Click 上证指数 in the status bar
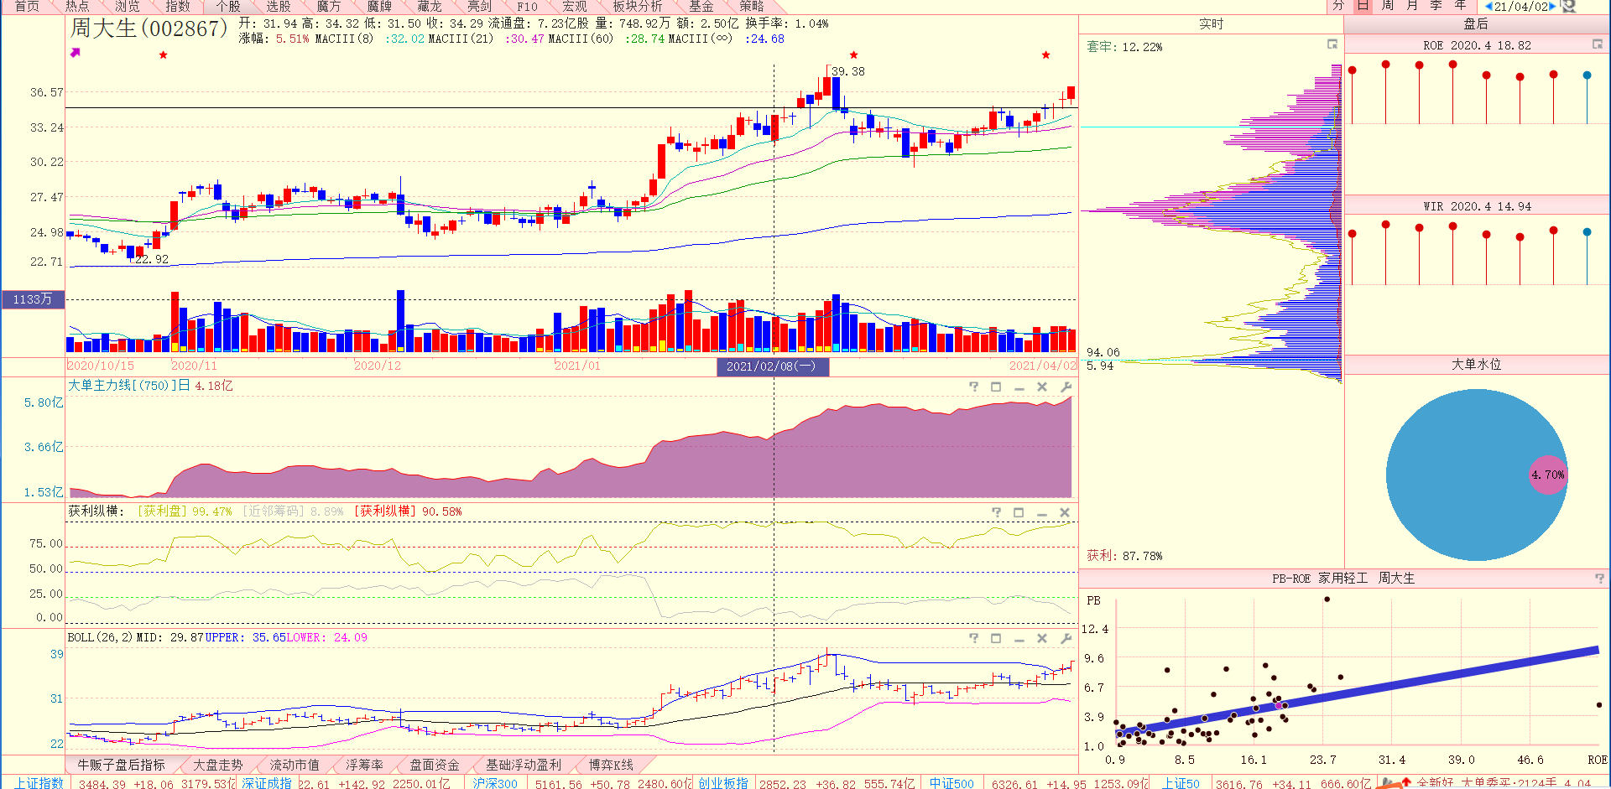This screenshot has width=1611, height=789. tap(39, 783)
